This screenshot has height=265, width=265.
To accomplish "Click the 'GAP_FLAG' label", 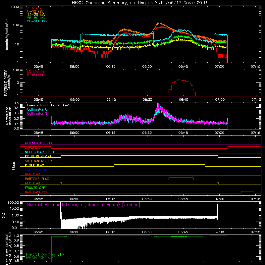I will click(x=32, y=147).
